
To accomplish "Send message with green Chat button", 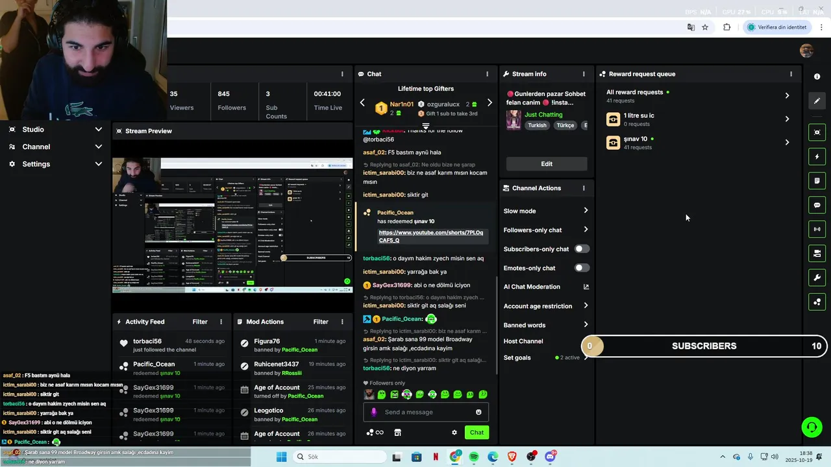I will (477, 433).
